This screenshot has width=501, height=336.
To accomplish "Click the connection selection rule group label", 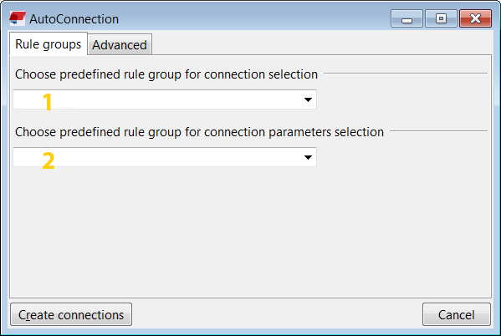I will (x=166, y=74).
